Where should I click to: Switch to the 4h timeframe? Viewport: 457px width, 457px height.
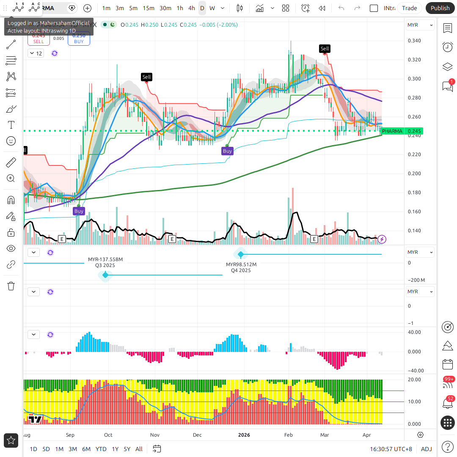[192, 8]
